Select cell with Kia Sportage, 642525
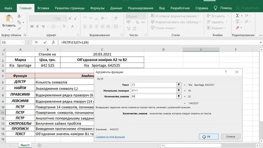 point(102,65)
